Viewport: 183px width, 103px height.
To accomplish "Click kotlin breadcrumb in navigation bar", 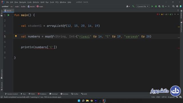I will [x=23, y=6].
